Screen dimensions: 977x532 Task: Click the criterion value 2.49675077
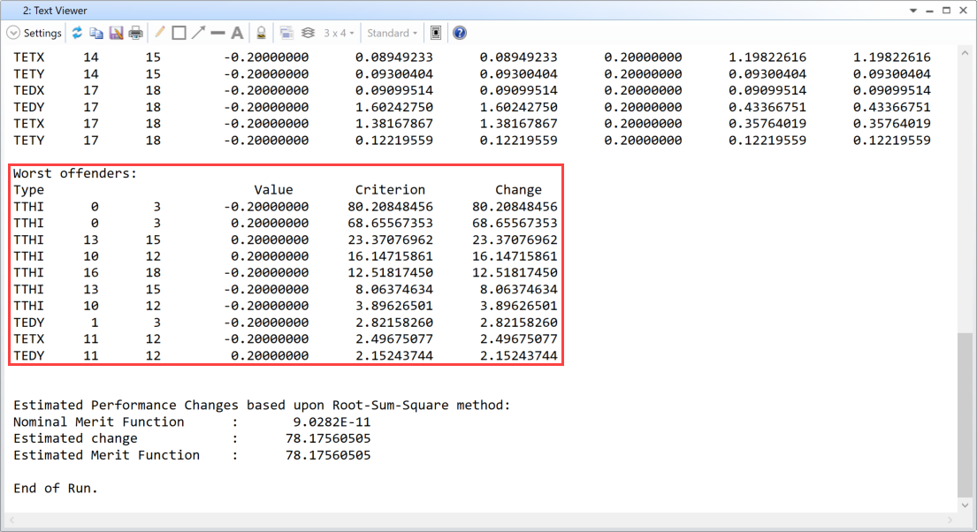(393, 338)
